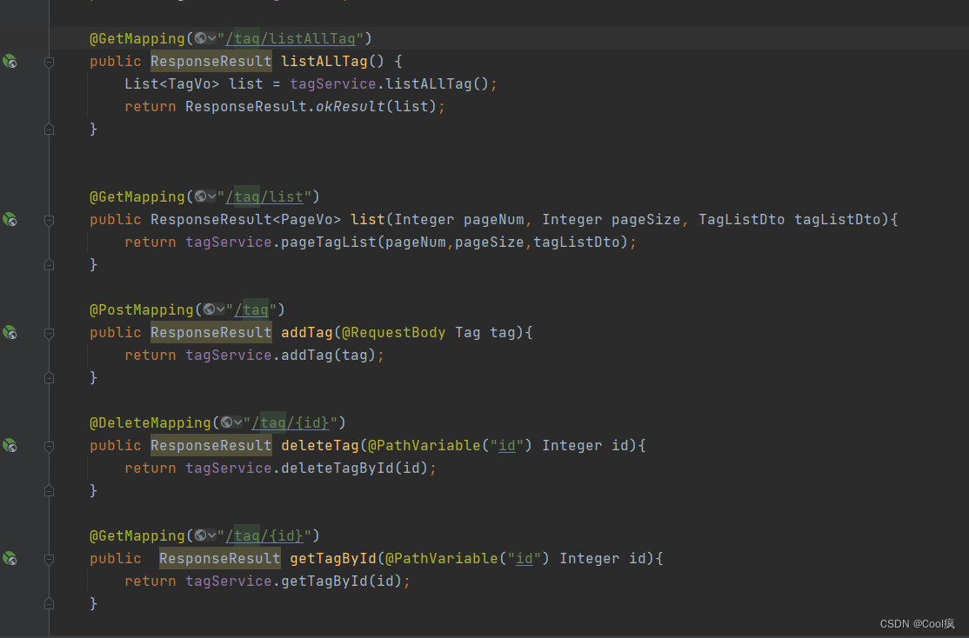Click pageTagList method call
Image resolution: width=969 pixels, height=638 pixels.
(x=329, y=243)
